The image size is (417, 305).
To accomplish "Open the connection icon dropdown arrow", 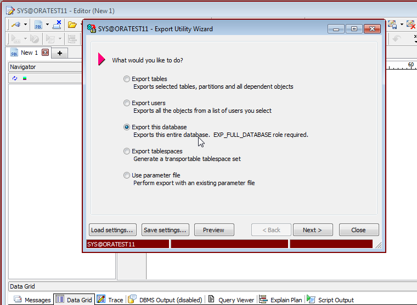I will pyautogui.click(x=25, y=25).
